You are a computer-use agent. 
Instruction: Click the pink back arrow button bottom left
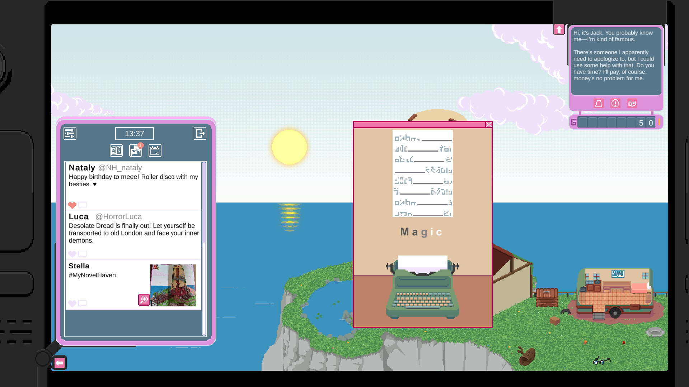coord(60,363)
